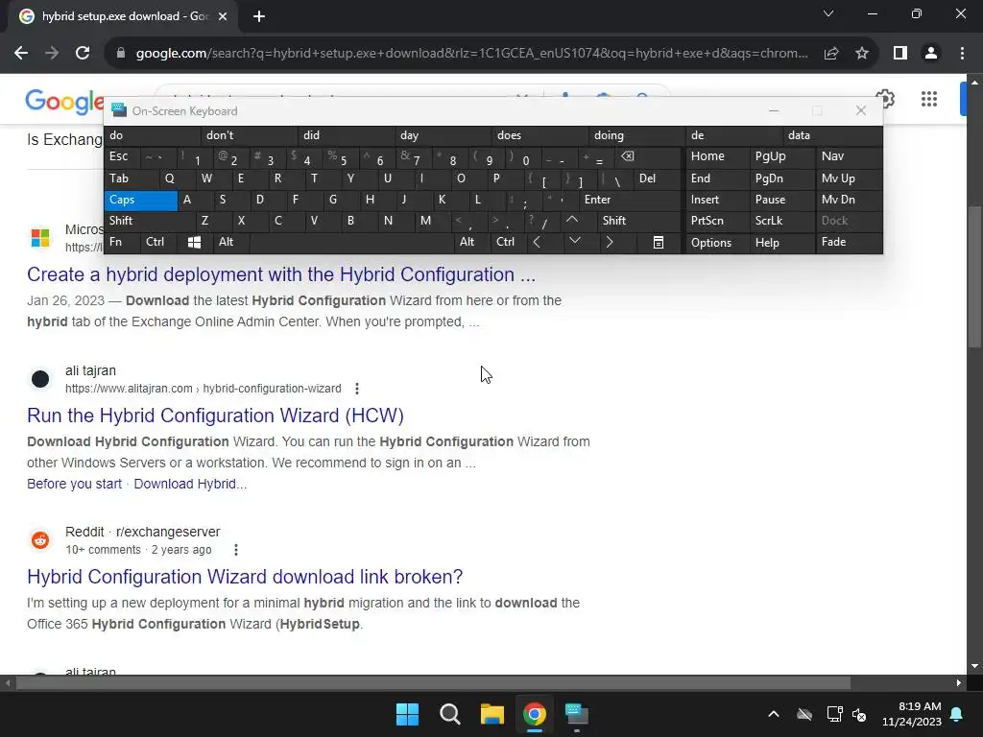983x737 pixels.
Task: Open Run the Hybrid Configuration Wizard result
Action: point(215,416)
